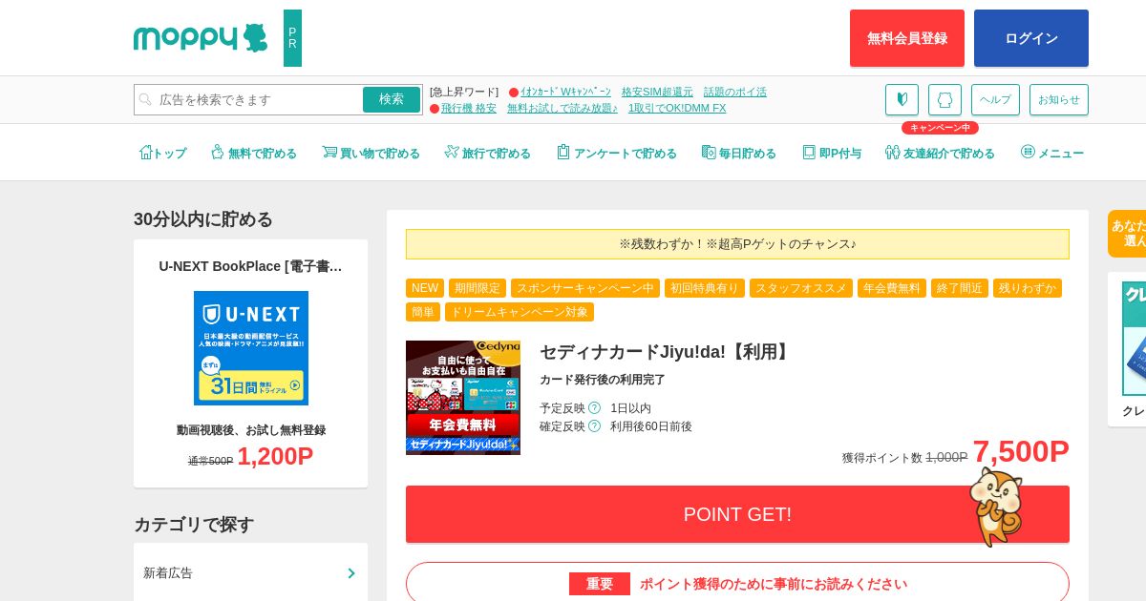The height and width of the screenshot is (601, 1146).
Task: Open 無料お試しで読み放題♪ link
Action: coord(562,108)
